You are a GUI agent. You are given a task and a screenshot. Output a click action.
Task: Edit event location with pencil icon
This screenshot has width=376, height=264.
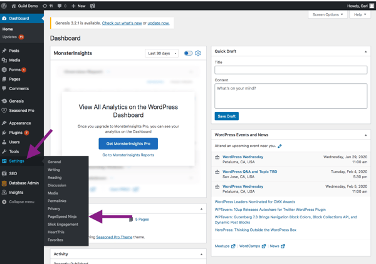click(279, 146)
